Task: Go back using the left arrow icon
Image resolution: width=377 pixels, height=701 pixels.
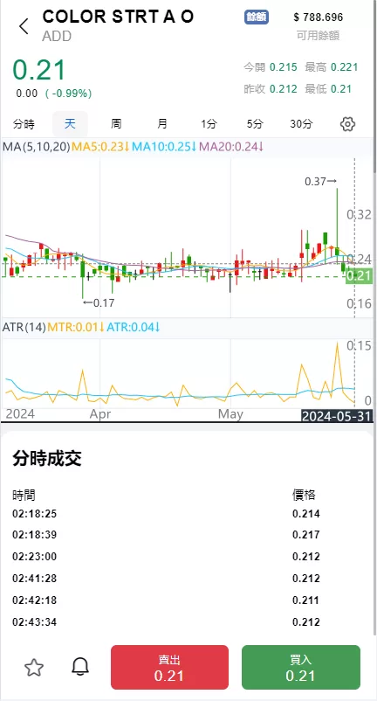Action: (x=24, y=26)
